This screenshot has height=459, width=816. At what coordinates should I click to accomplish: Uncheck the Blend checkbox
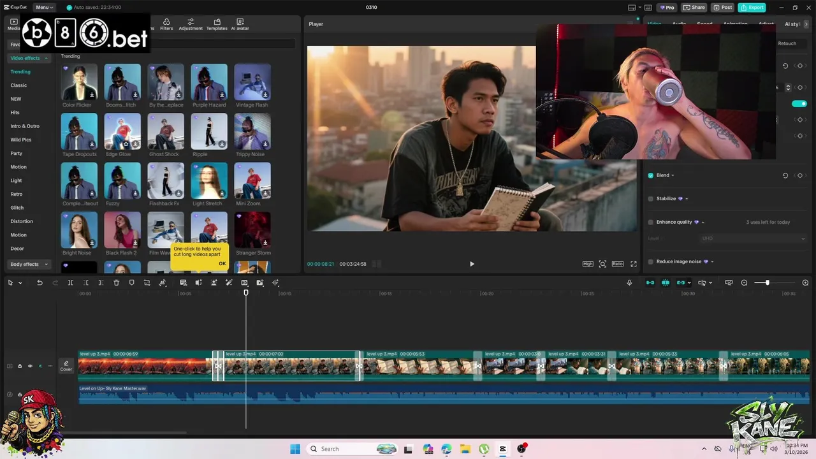click(650, 175)
